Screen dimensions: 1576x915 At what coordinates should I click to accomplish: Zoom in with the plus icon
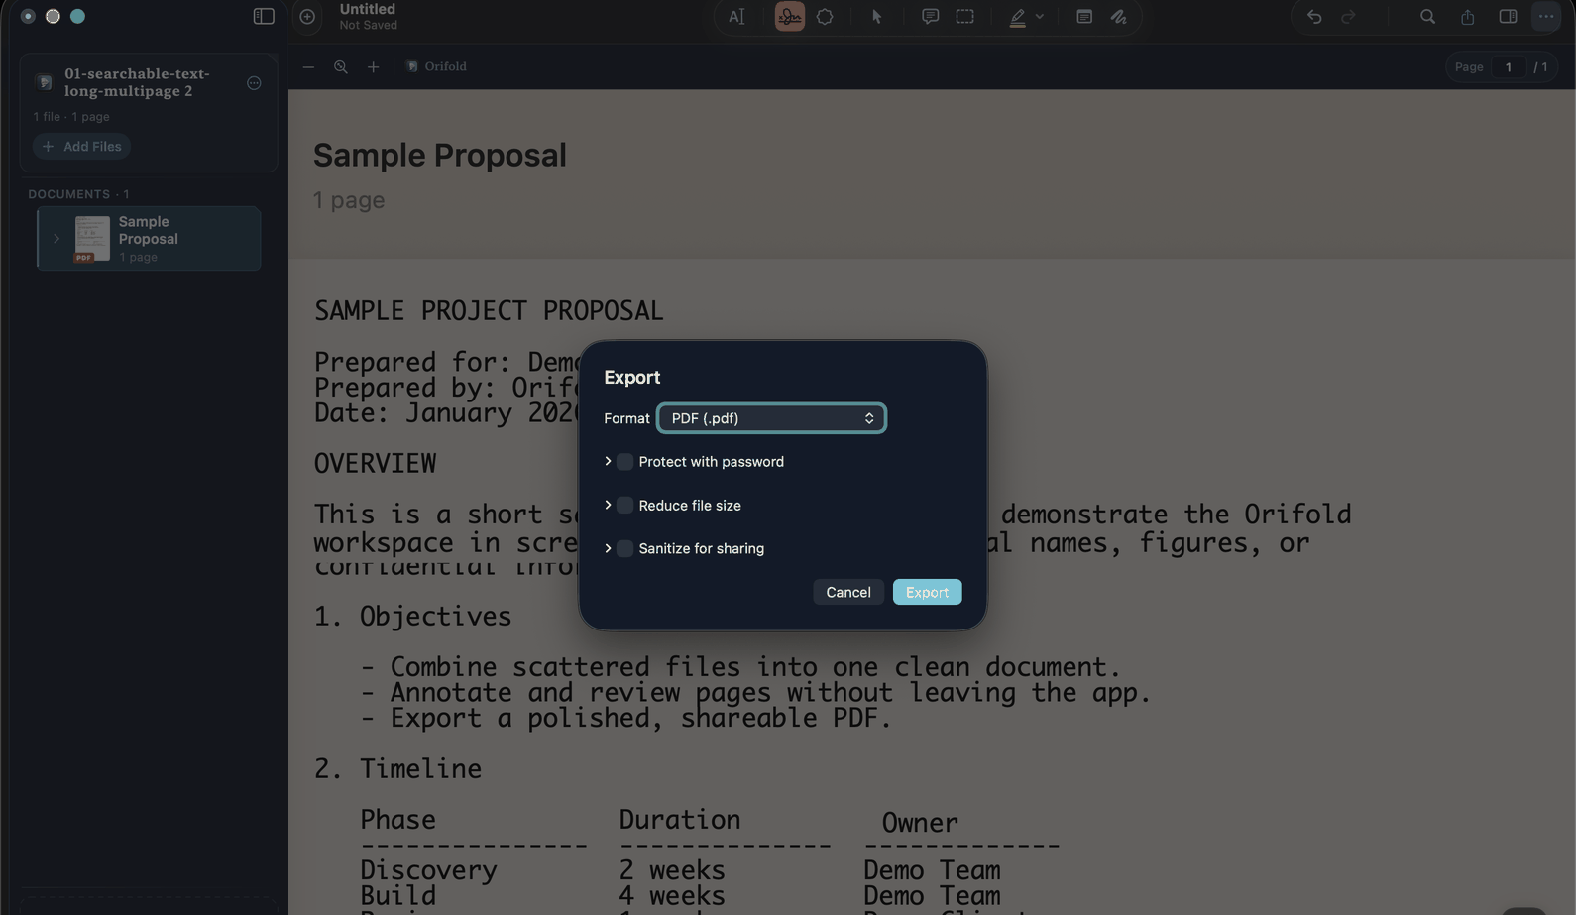(x=373, y=67)
